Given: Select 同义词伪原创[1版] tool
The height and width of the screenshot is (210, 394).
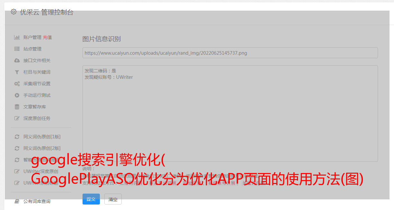Looking at the screenshot, I should (42, 137).
